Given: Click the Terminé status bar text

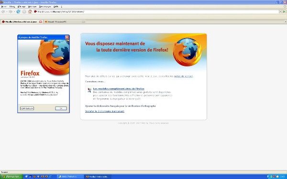Looking at the screenshot, I should [x=4, y=172].
